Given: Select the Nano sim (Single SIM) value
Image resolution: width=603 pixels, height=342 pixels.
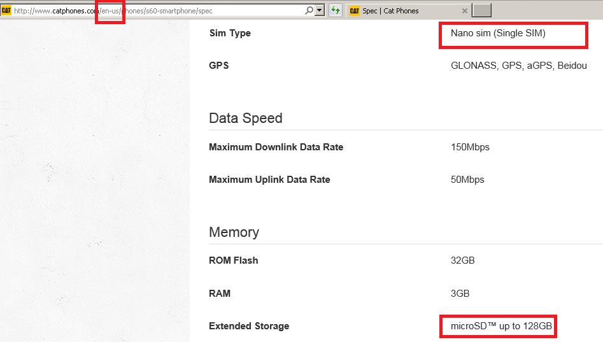Looking at the screenshot, I should click(498, 33).
